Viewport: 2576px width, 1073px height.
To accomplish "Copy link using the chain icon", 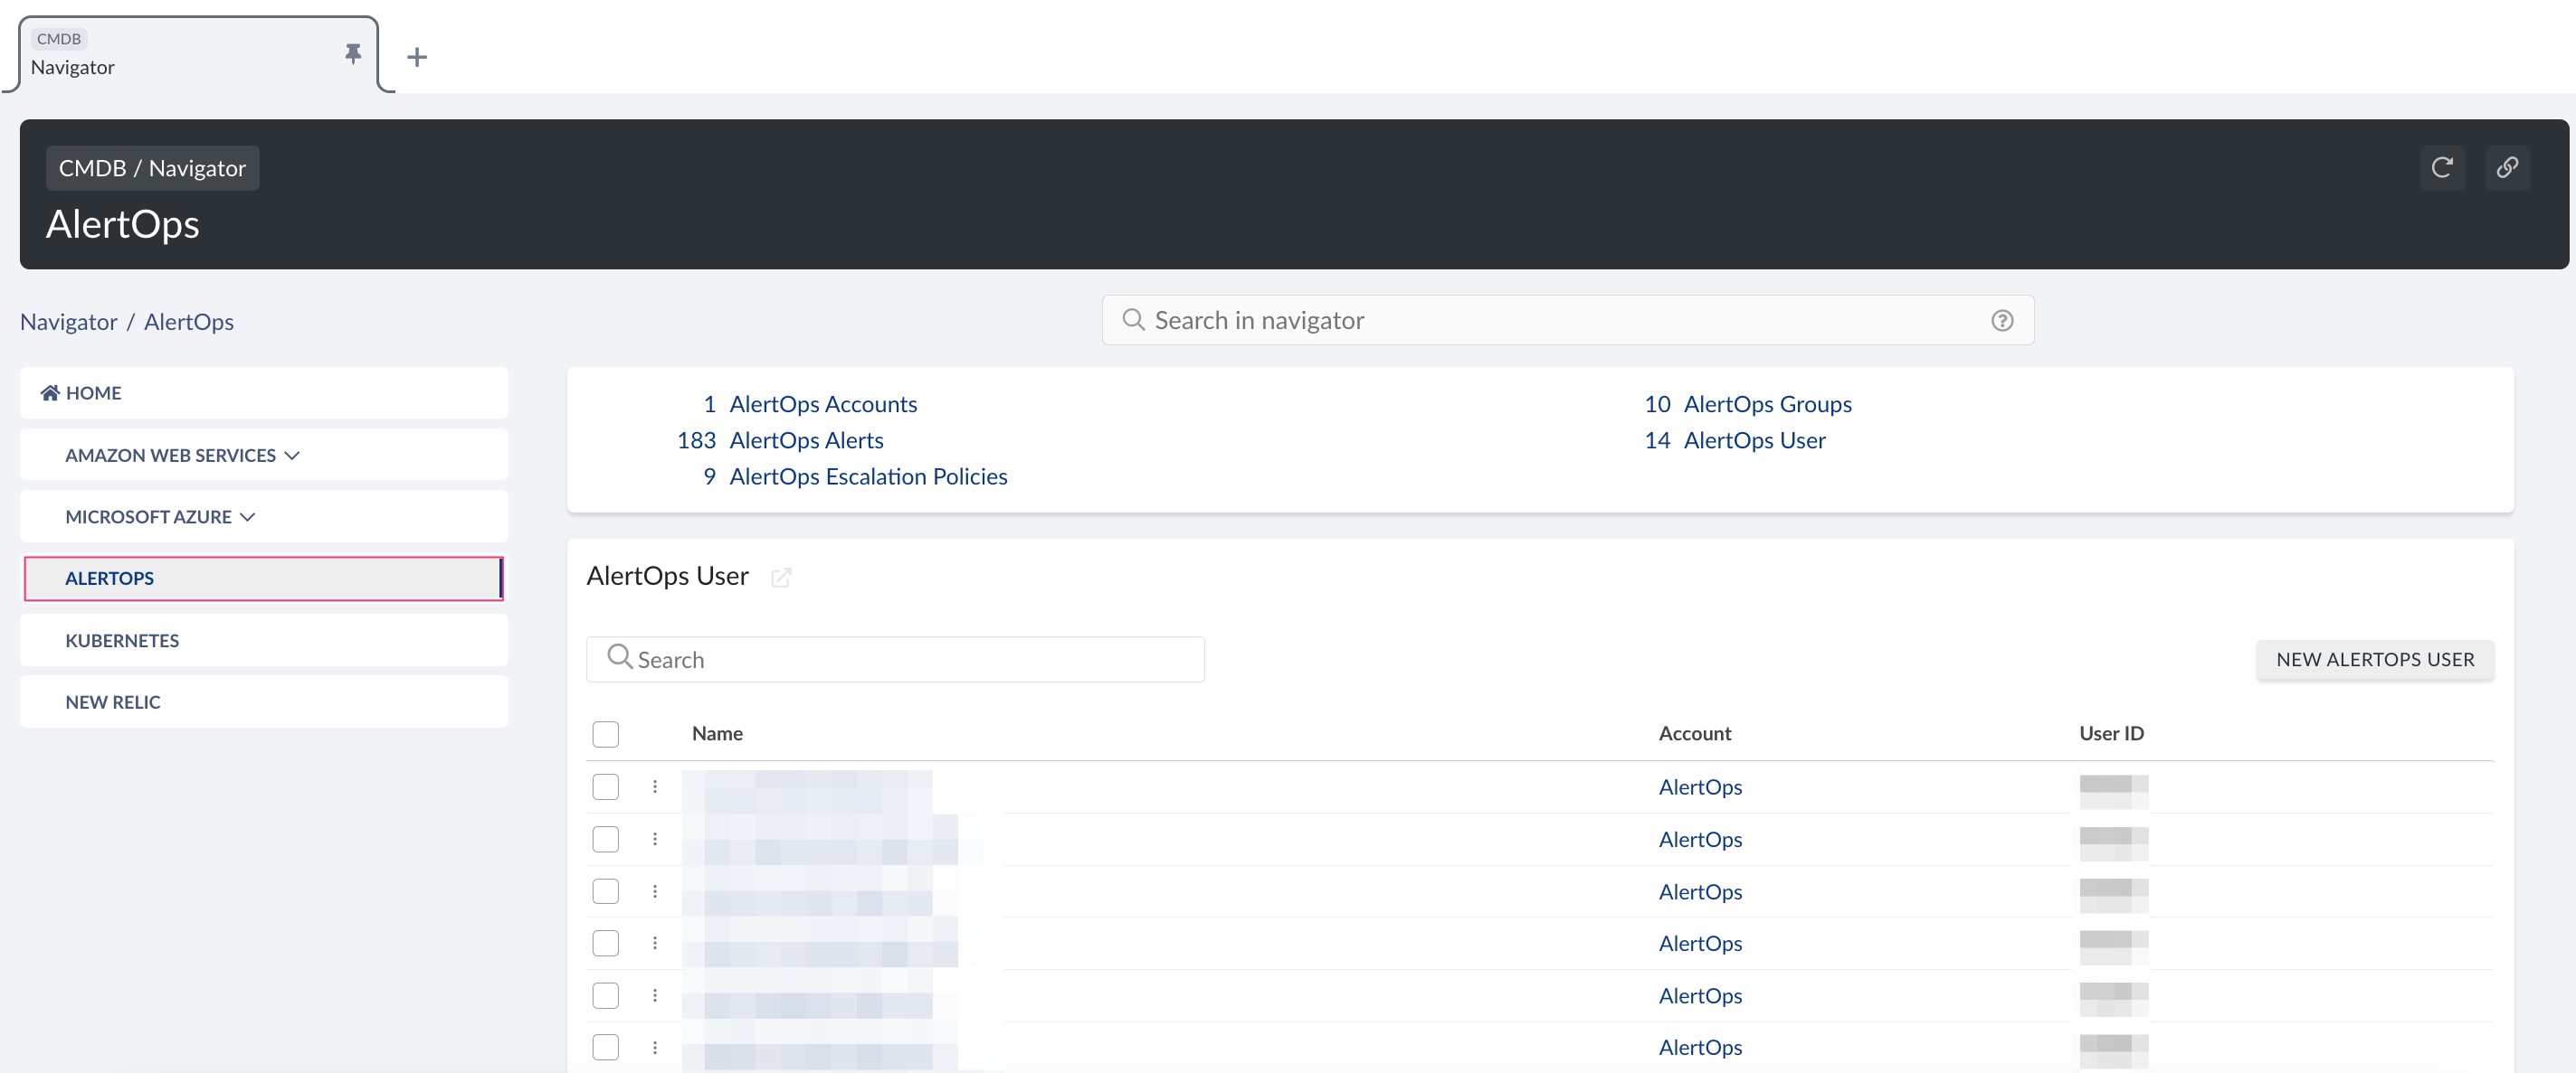I will [2507, 167].
